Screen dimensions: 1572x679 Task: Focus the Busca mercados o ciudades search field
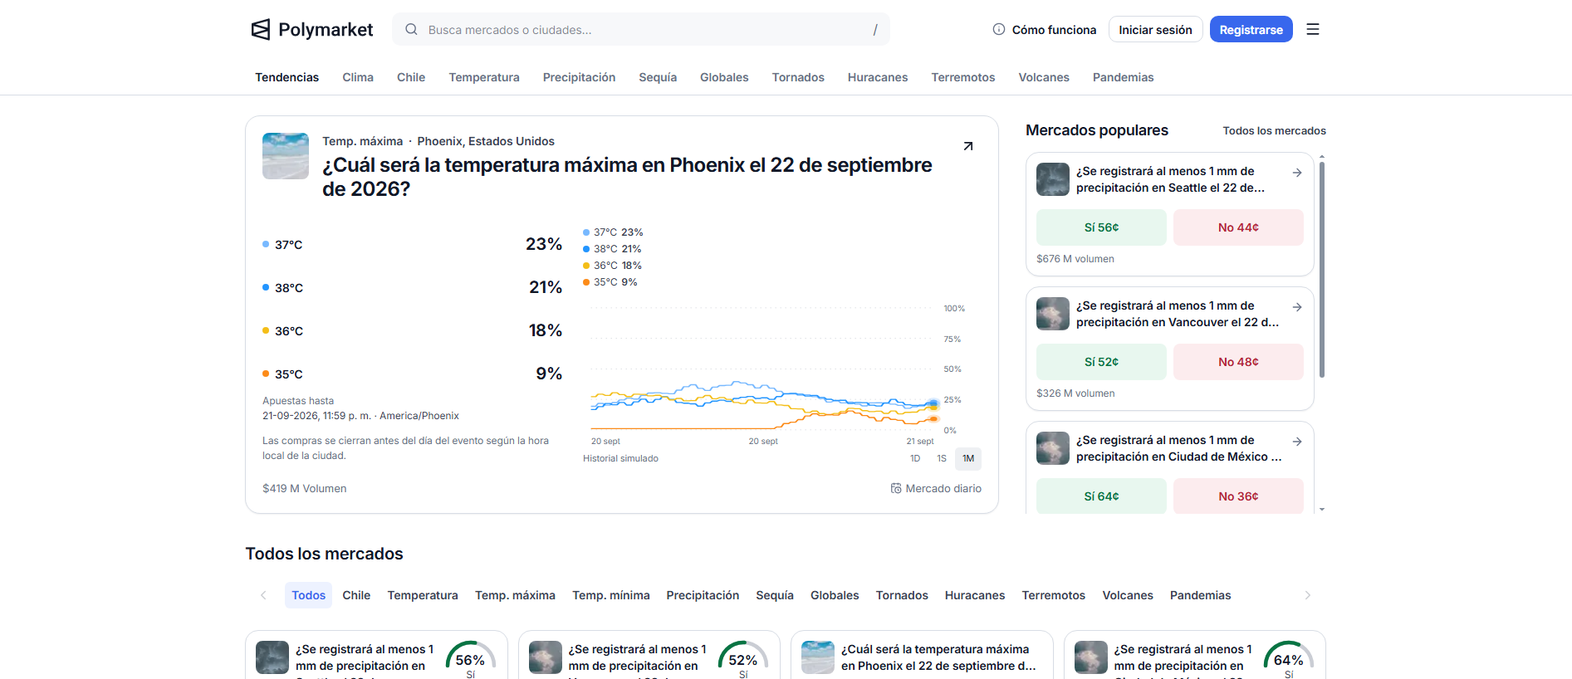click(641, 29)
